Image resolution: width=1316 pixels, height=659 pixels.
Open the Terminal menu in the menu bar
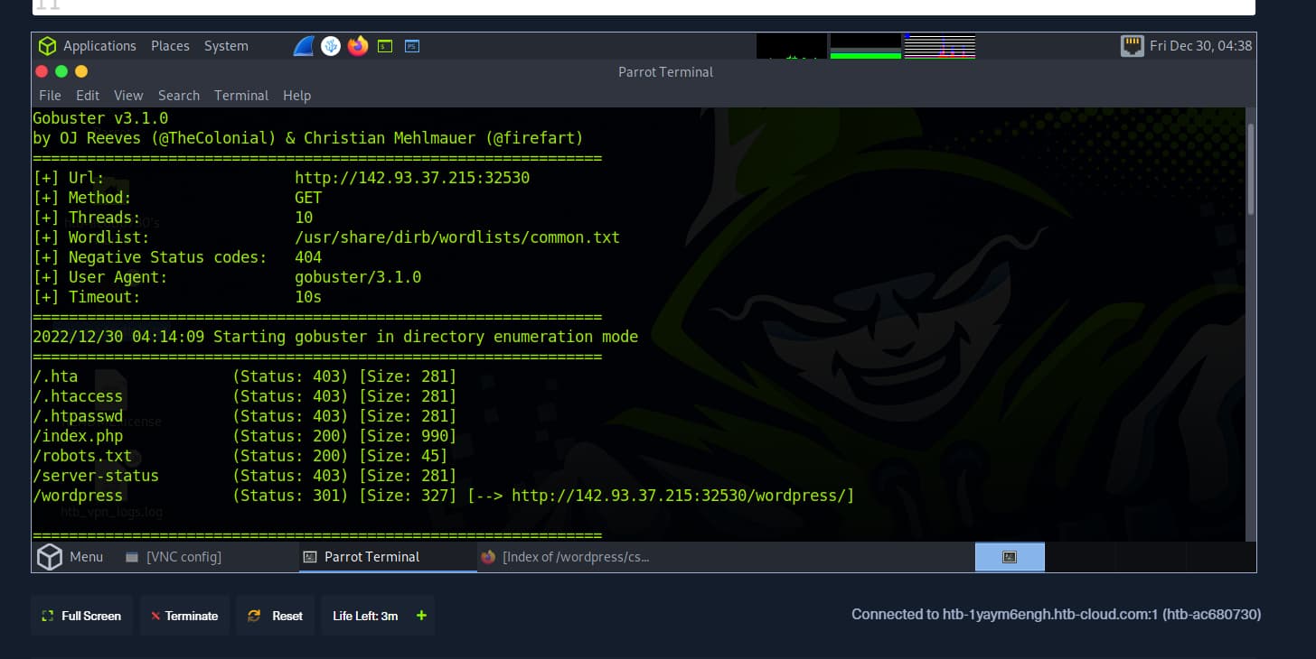(x=241, y=96)
